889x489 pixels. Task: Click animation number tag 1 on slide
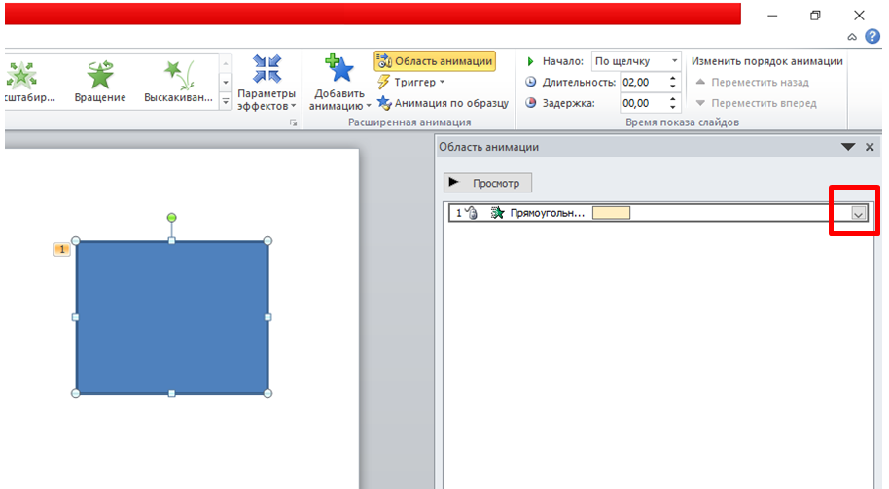[62, 249]
